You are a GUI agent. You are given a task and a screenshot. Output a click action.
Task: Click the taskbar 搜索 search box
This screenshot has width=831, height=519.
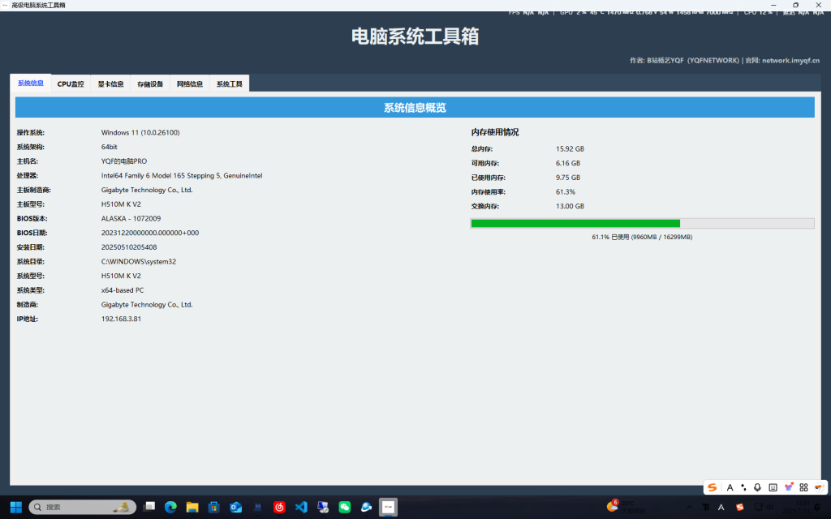tap(81, 507)
